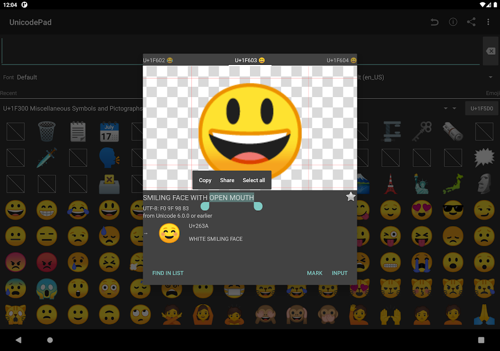Select the screaming face emoji in the grid

coord(47,288)
